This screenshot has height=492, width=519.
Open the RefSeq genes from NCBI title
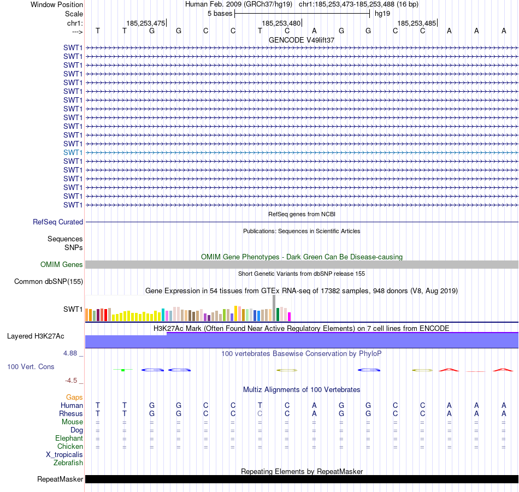[x=302, y=214]
